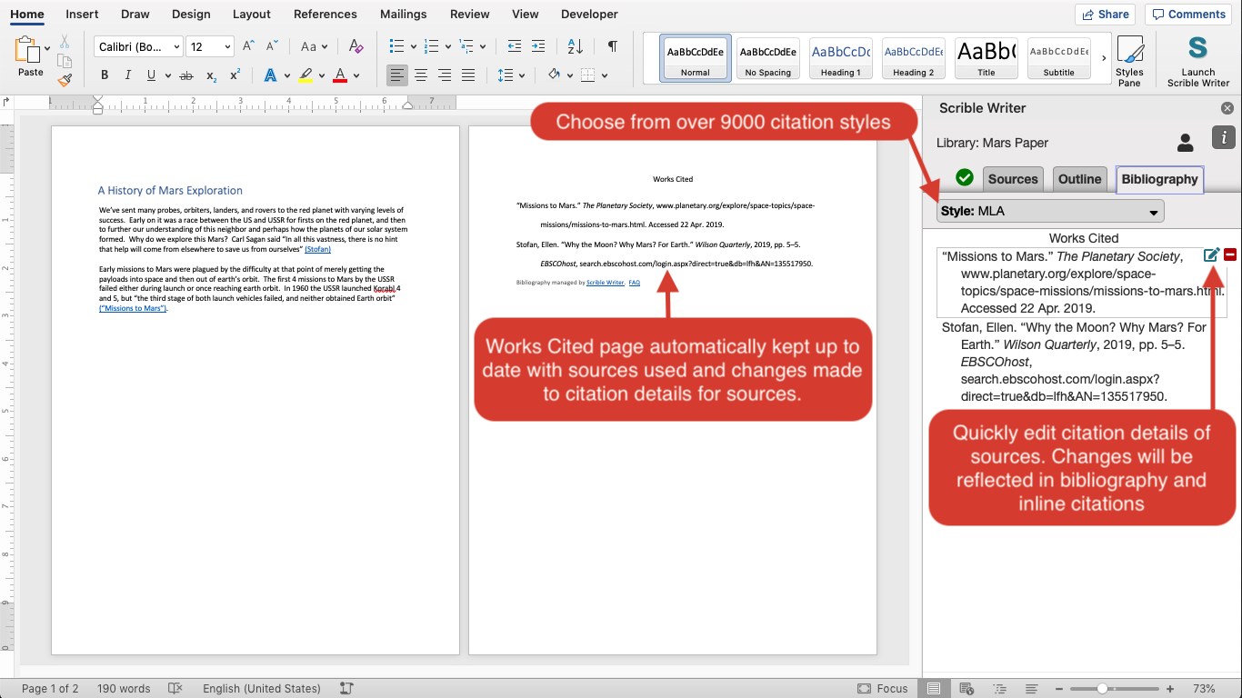Open the References ribbon tab
Viewport: 1242px width, 698px height.
(x=325, y=14)
